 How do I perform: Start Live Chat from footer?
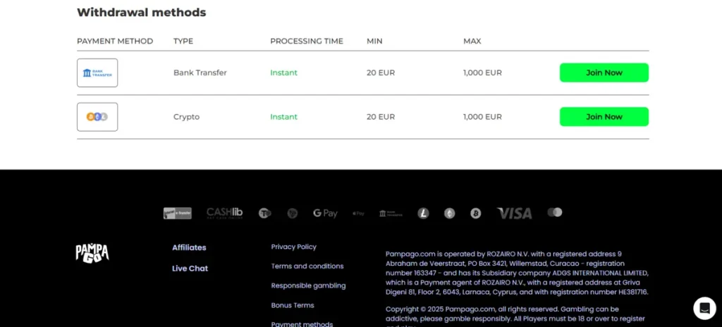[190, 269]
